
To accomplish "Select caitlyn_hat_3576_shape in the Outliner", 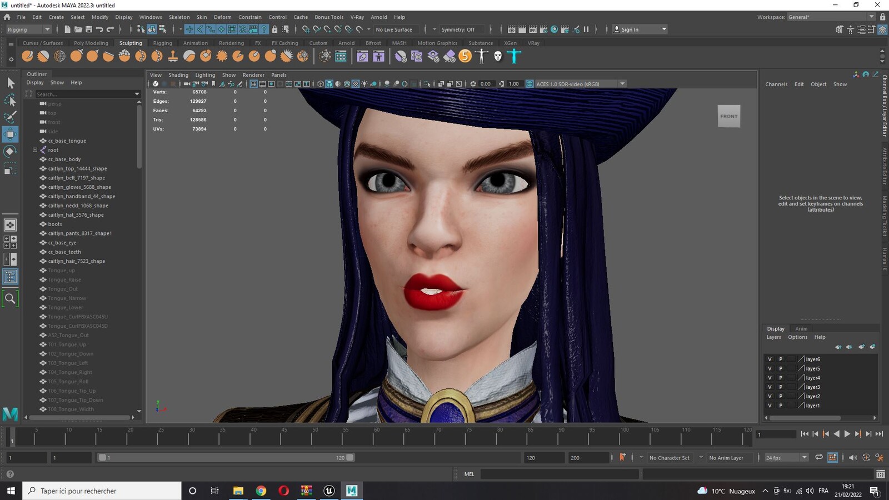I will point(76,215).
